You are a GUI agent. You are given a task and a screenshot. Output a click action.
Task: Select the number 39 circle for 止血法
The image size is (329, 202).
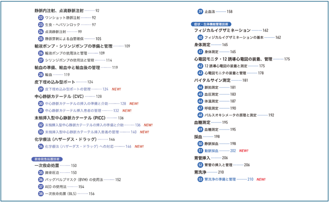click(x=200, y=11)
